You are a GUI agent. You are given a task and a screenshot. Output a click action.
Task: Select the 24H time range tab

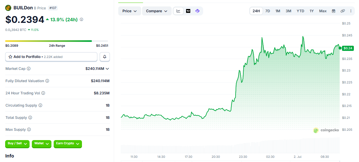pos(256,11)
